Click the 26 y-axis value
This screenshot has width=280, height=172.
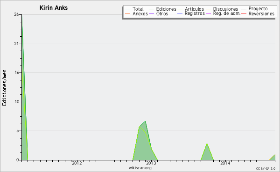coord(16,14)
